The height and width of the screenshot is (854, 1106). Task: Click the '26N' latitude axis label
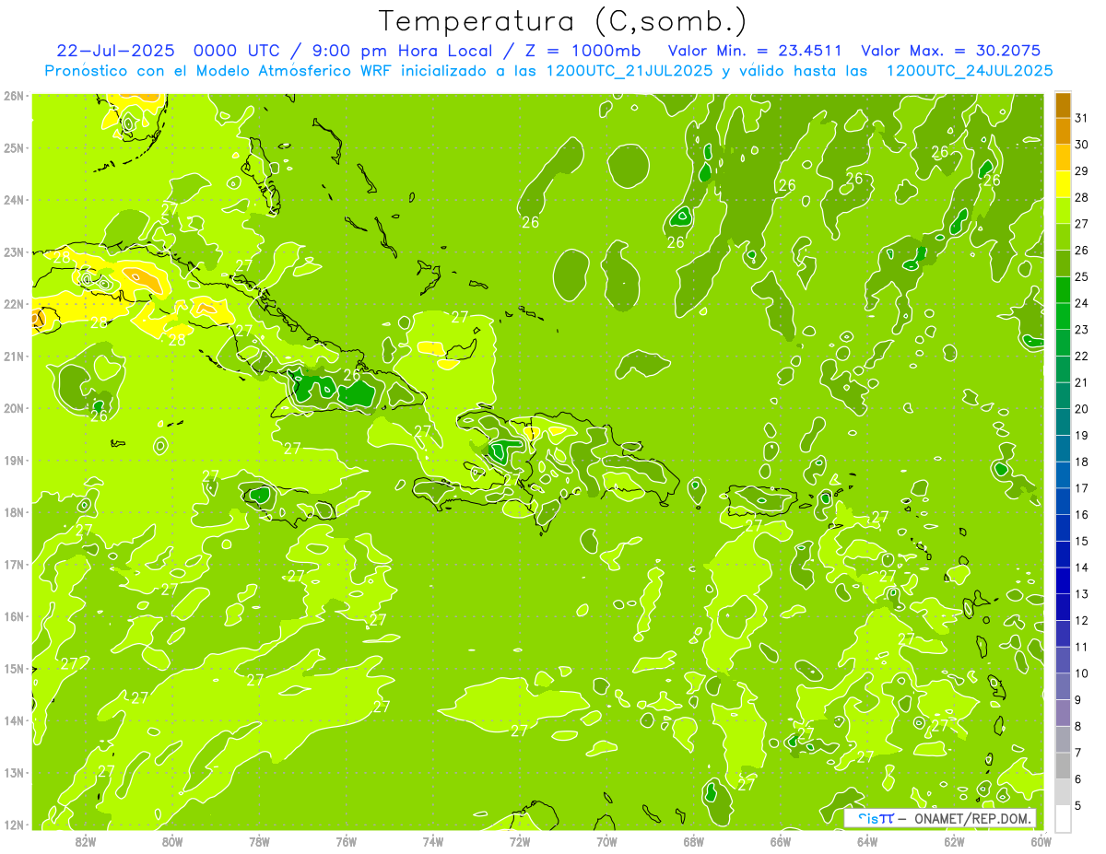tap(14, 96)
